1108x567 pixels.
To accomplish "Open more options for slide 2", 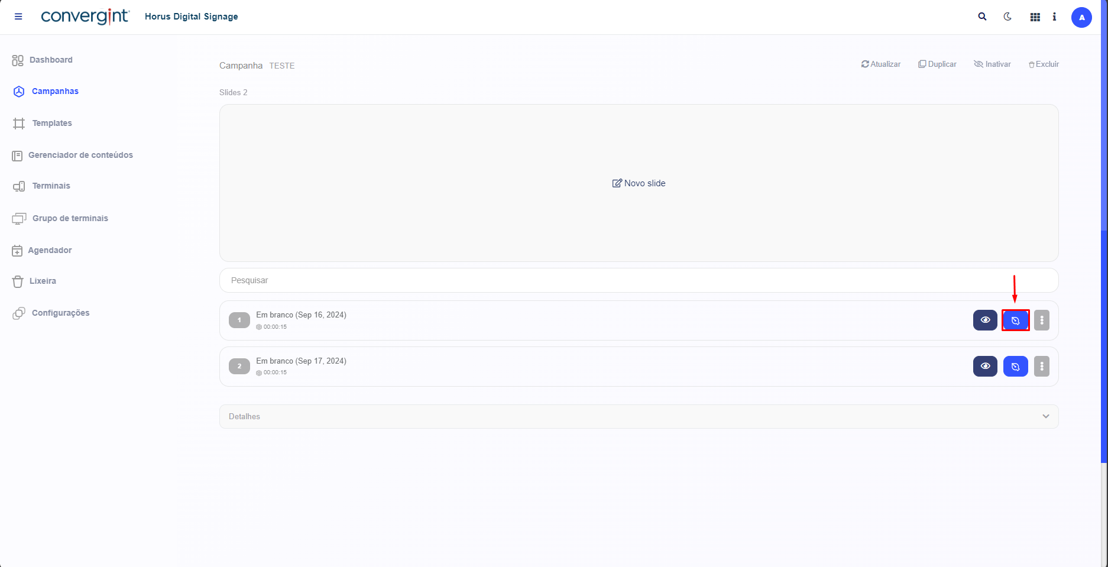I will [1041, 367].
